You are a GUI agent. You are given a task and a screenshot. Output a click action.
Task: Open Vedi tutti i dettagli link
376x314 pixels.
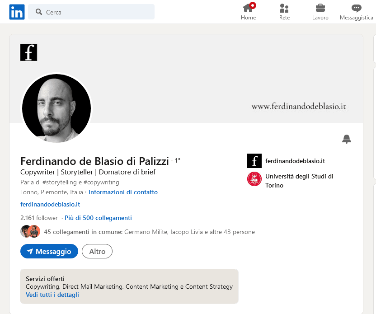coord(52,295)
